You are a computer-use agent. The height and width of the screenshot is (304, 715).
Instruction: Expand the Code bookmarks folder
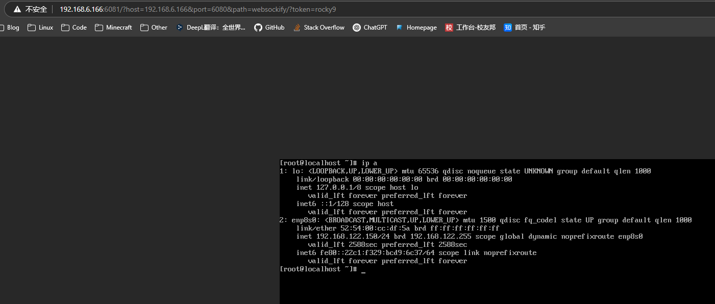coord(73,28)
